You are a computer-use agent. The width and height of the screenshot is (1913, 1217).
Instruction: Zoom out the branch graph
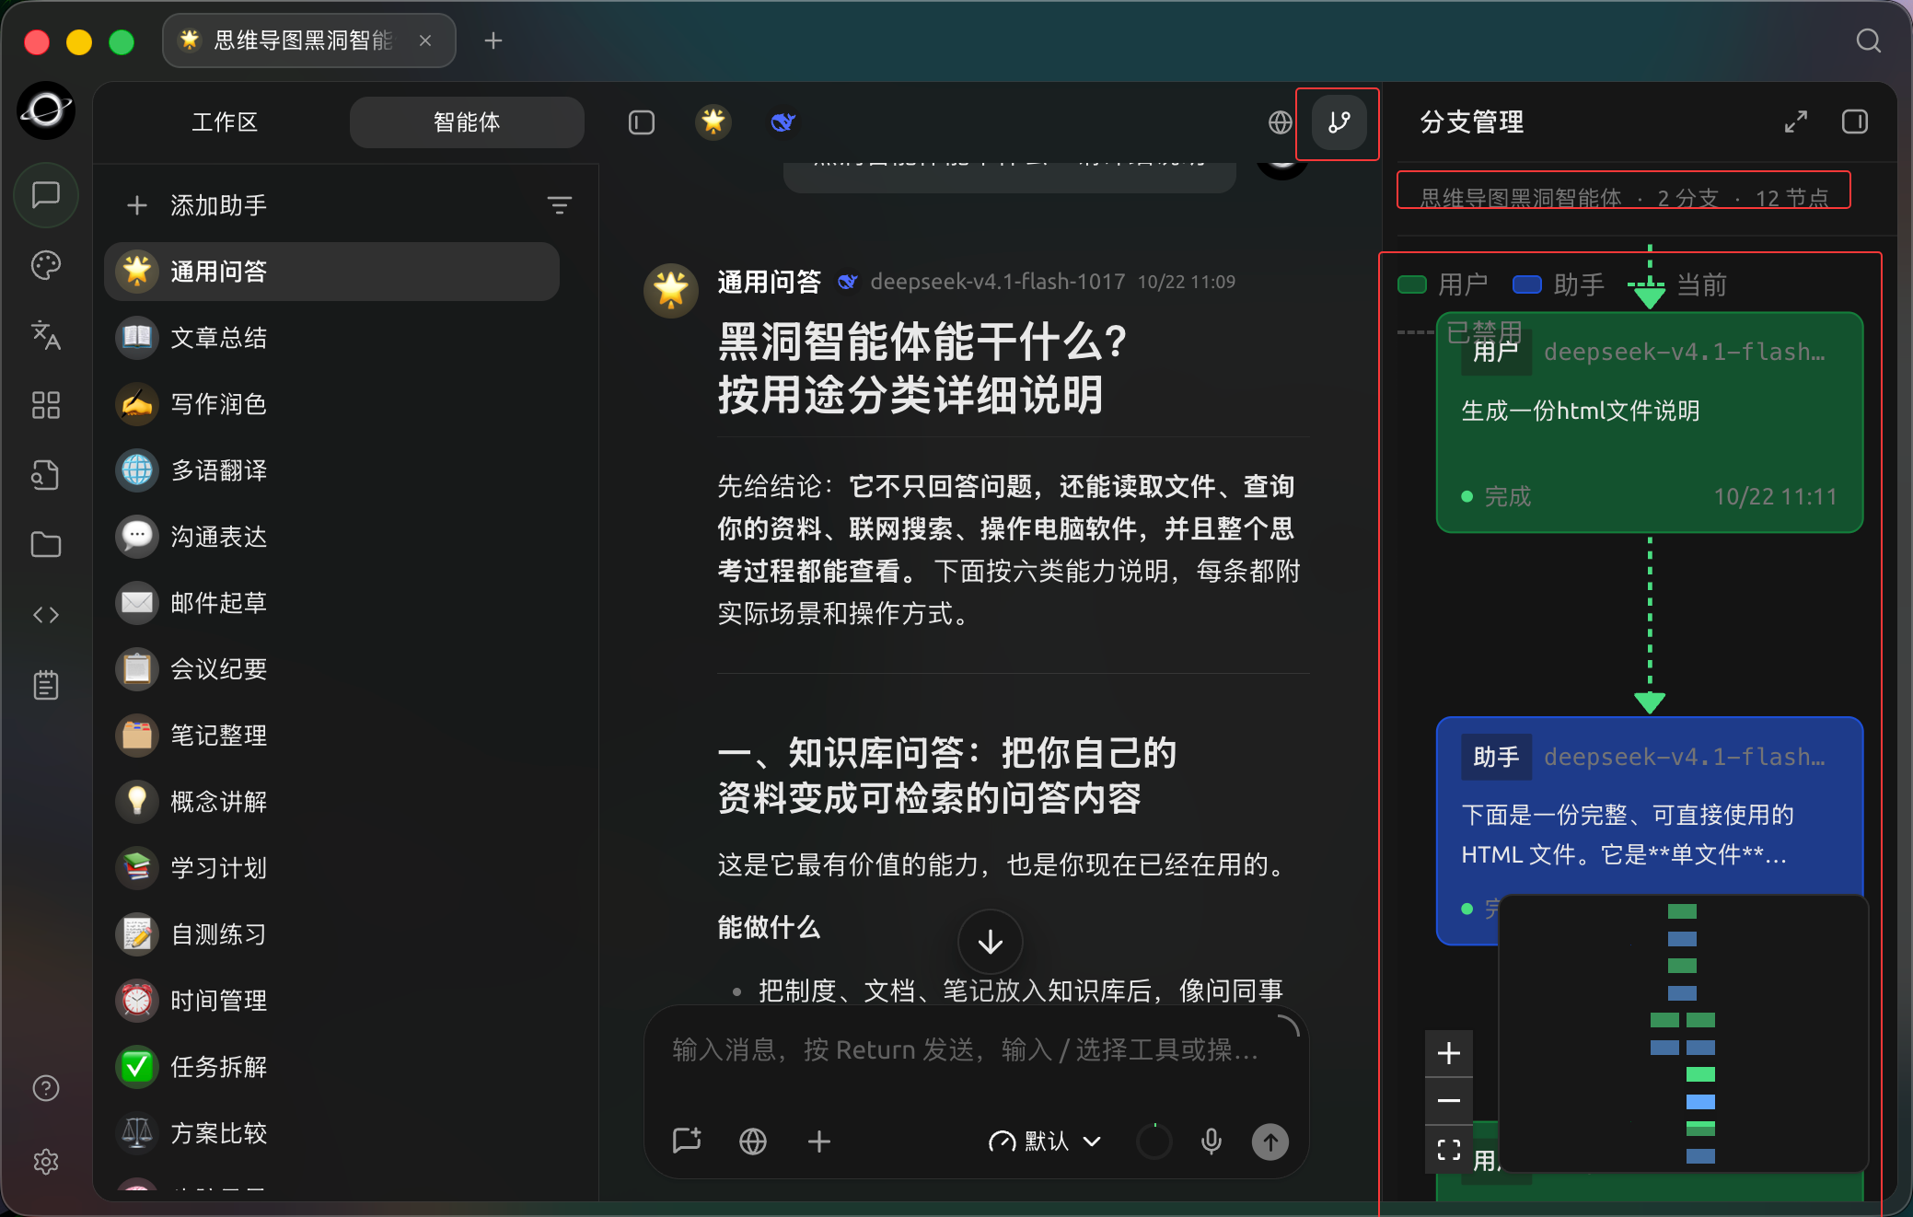[x=1449, y=1101]
